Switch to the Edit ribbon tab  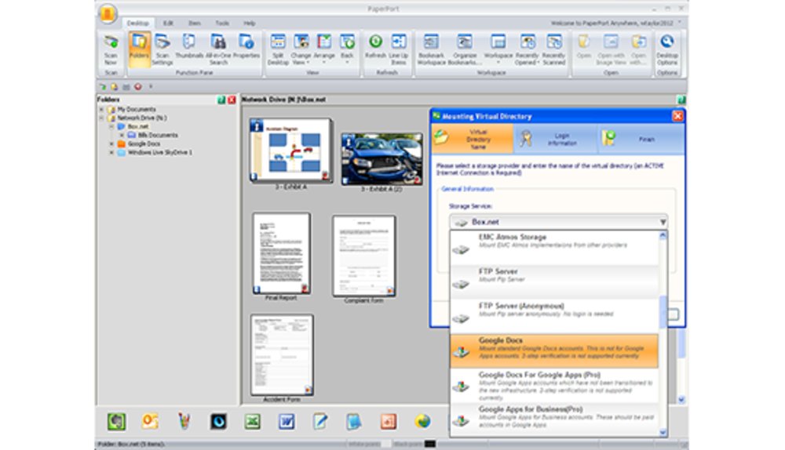coord(168,23)
